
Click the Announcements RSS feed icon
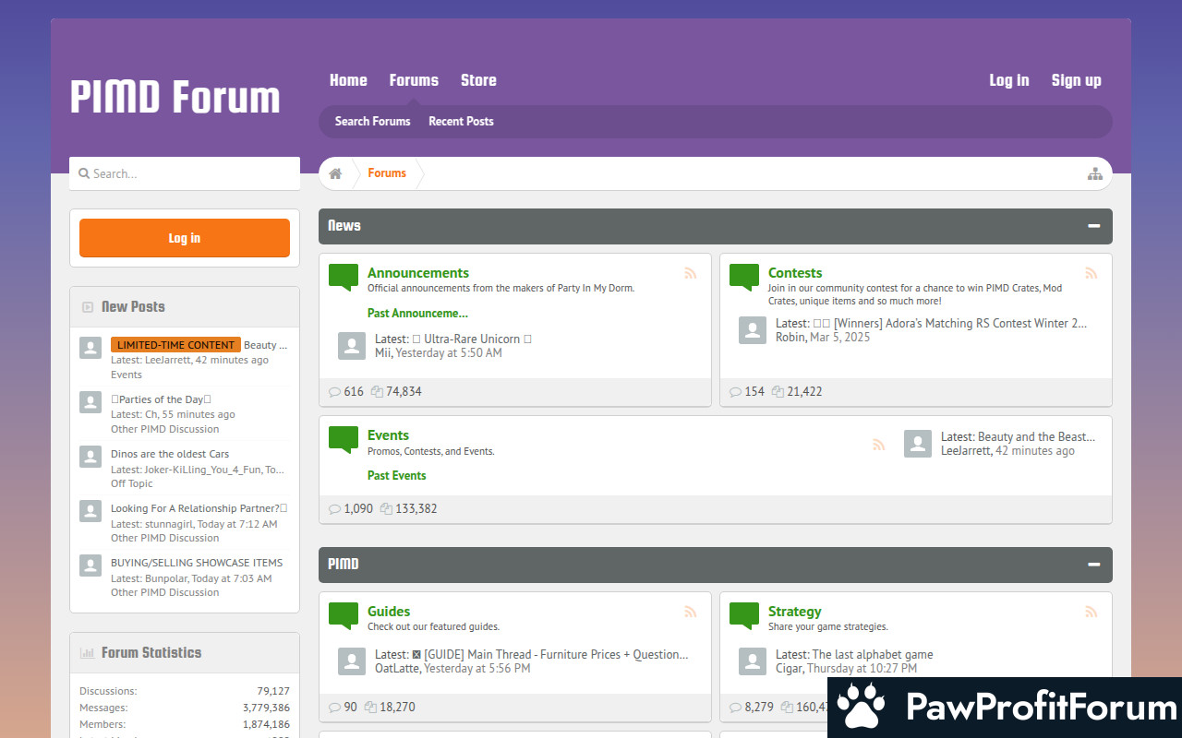690,273
